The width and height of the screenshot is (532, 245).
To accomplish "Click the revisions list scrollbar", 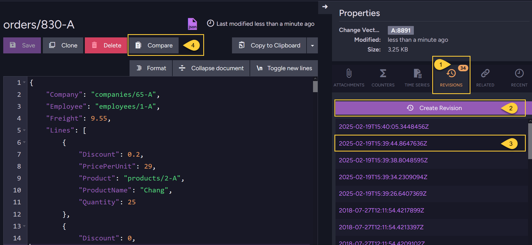I will pyautogui.click(x=530, y=141).
